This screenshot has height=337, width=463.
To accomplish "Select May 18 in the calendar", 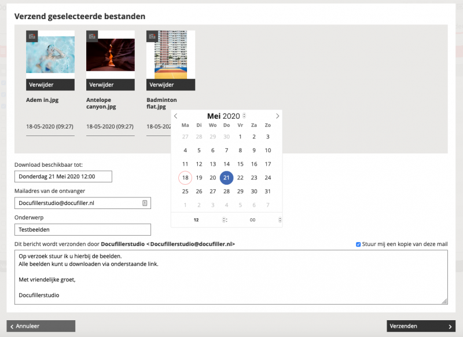I will [x=185, y=178].
